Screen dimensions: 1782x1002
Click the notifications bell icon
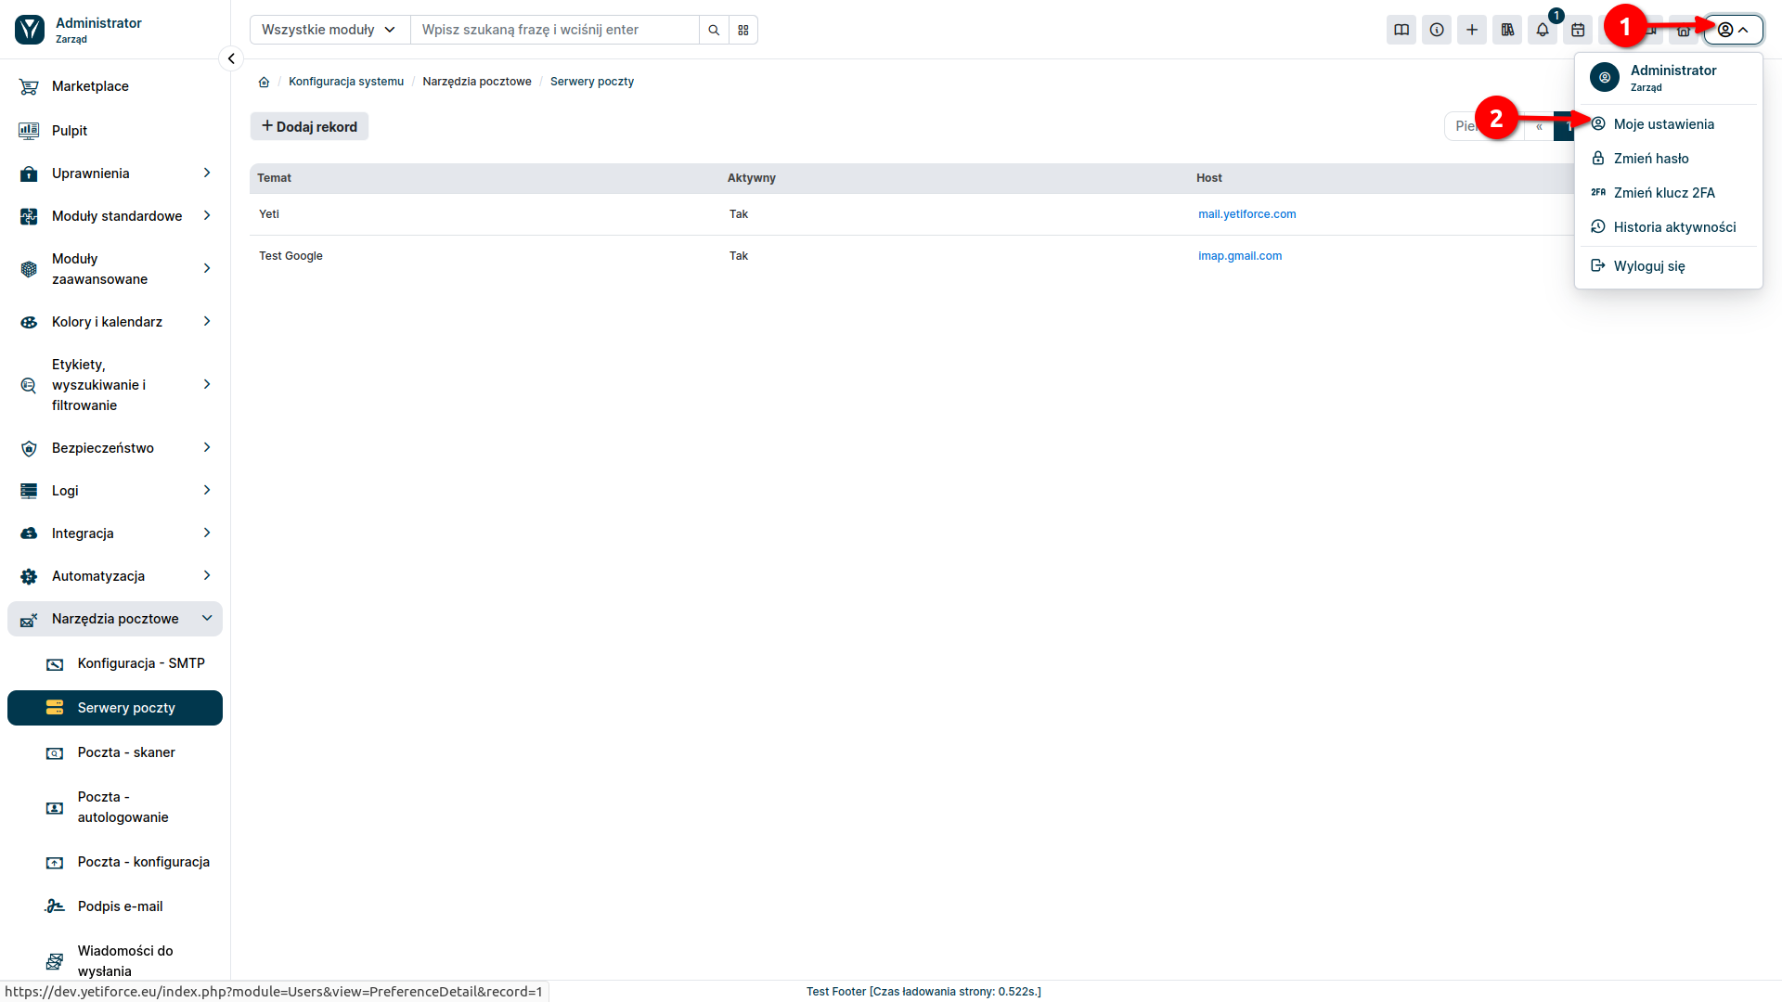1543,30
